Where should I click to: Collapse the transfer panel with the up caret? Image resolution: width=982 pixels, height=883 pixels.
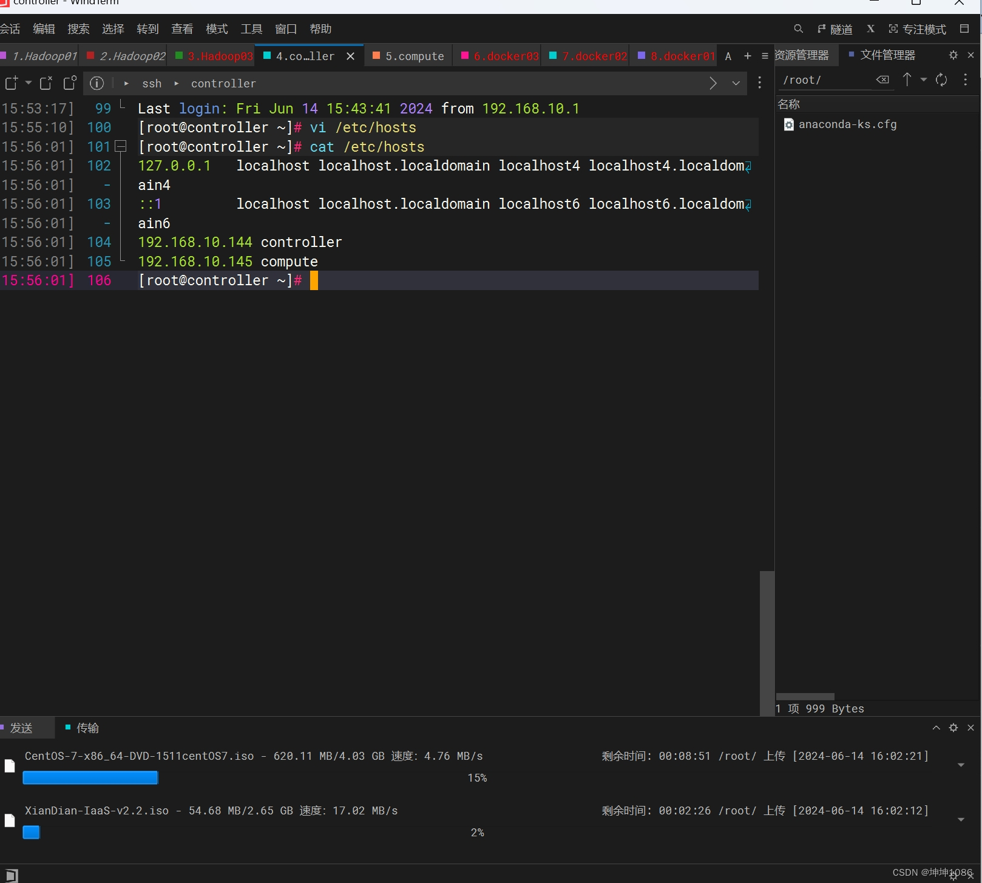pos(936,728)
